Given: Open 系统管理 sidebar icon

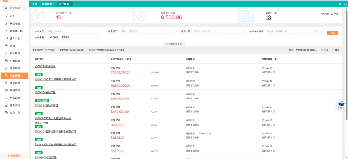Looking at the screenshot, I should click(6, 98).
